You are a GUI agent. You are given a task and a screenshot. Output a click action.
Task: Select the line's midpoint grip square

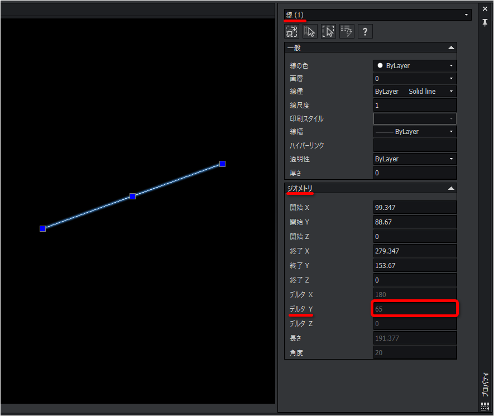[133, 197]
